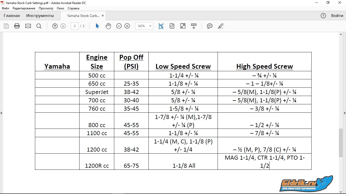Screen dimensions: 346x194
Task: Add a comment with speech bubble
Action: tap(209, 26)
